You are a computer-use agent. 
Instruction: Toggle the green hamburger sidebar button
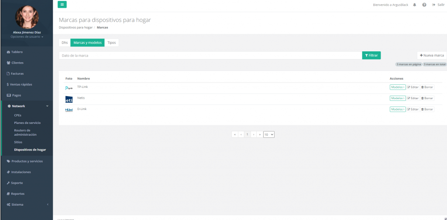pyautogui.click(x=62, y=4)
